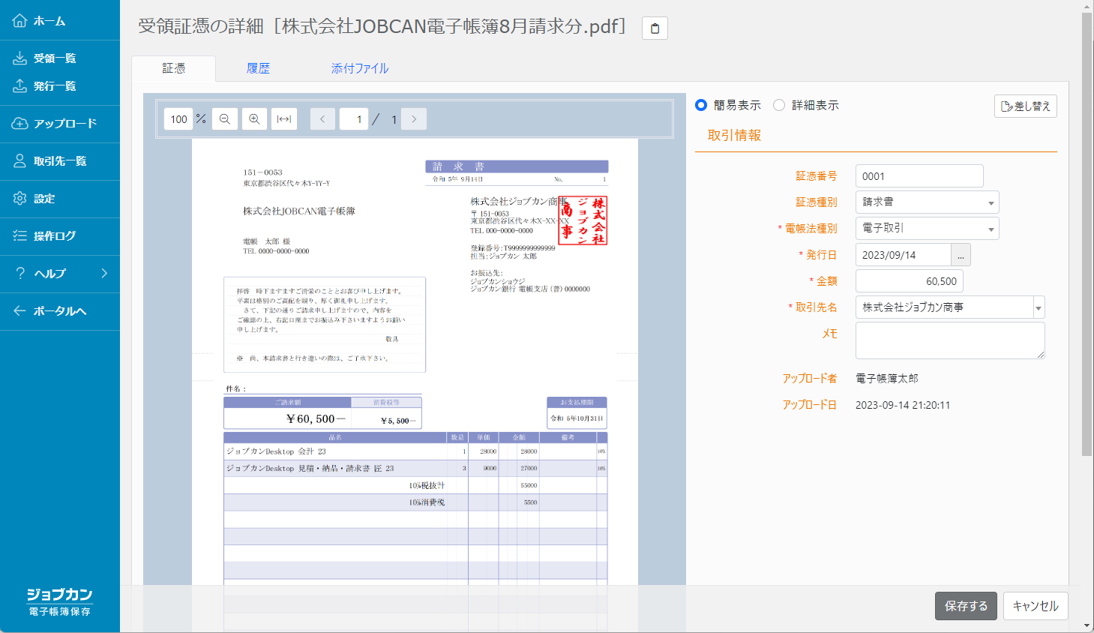Switch to the 添付ファイル tab
The image size is (1094, 633).
tap(360, 68)
